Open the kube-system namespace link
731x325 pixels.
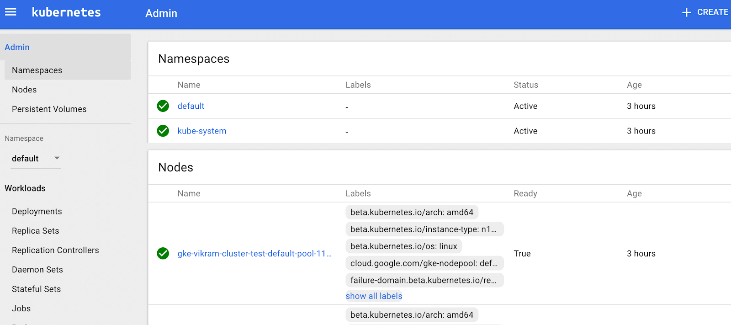tap(202, 131)
